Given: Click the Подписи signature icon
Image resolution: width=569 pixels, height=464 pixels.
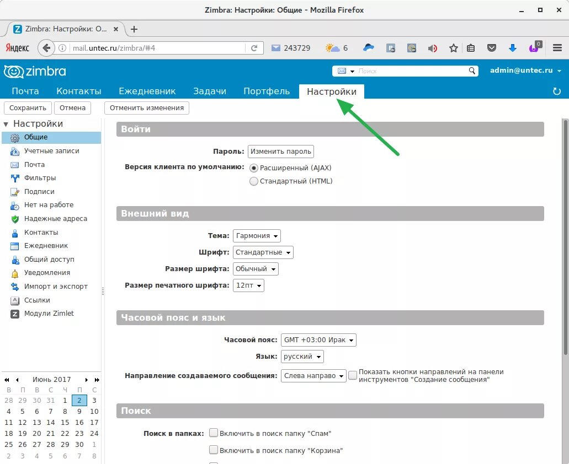Looking at the screenshot, I should (x=14, y=192).
